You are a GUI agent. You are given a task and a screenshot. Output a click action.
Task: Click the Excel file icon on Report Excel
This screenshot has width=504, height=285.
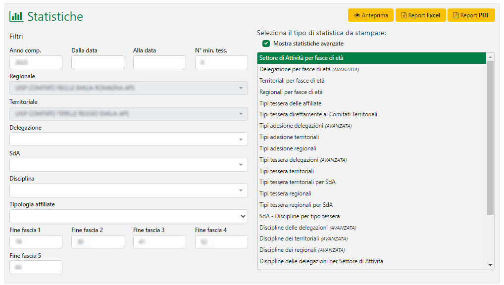coord(404,15)
